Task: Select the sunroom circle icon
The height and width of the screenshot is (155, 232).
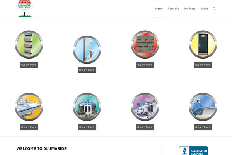Action: tap(87, 107)
